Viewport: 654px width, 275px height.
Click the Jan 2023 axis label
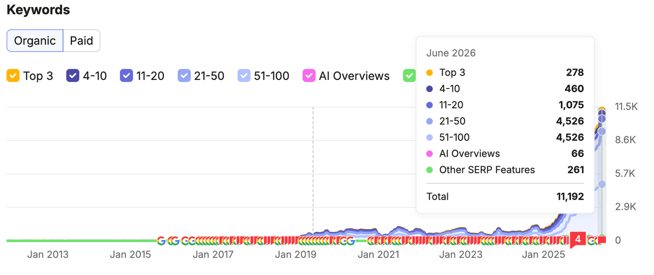pyautogui.click(x=461, y=255)
